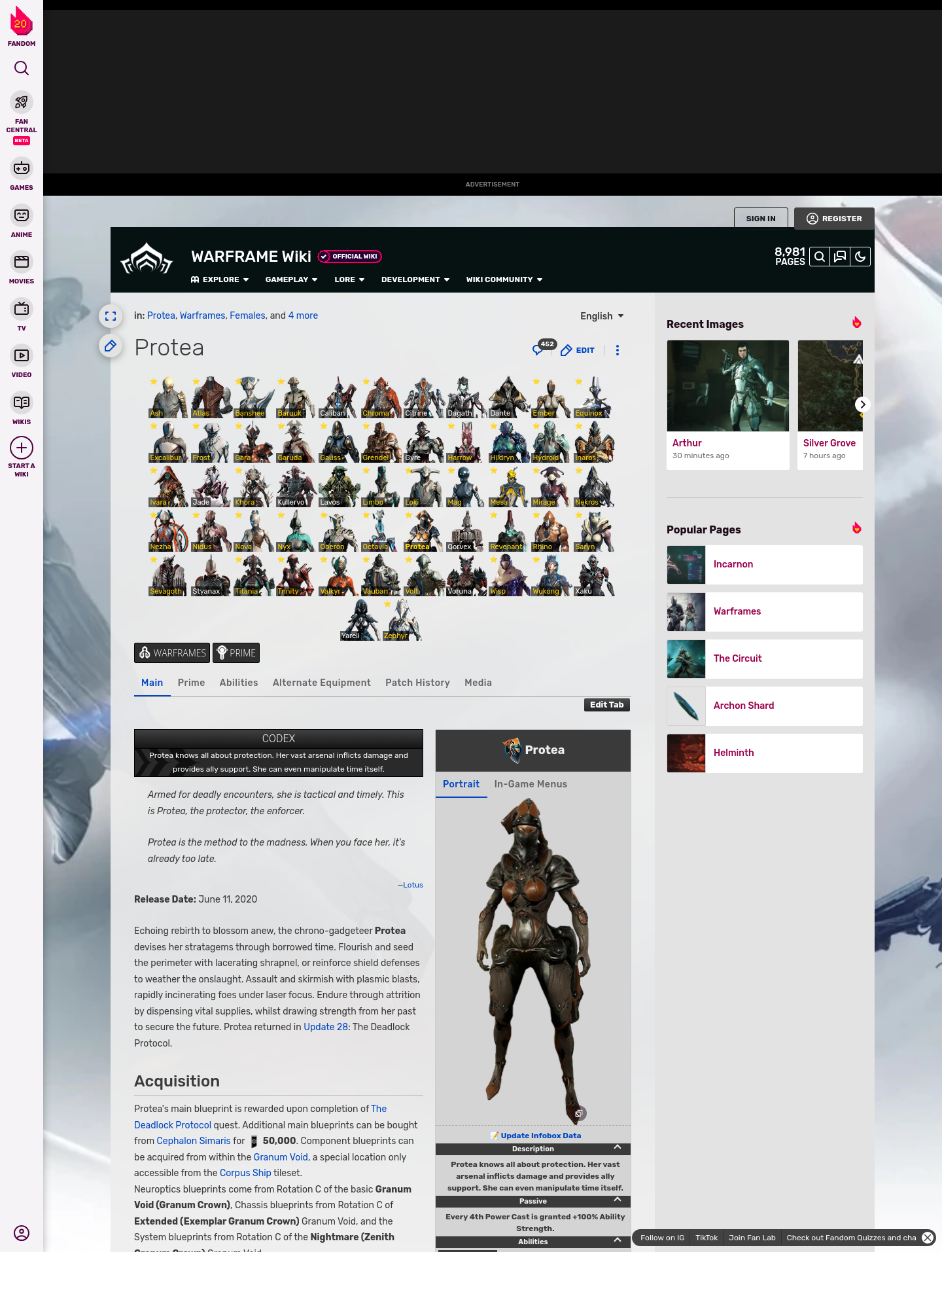942x1309 pixels.
Task: Open the Helminth popular page
Action: click(765, 753)
